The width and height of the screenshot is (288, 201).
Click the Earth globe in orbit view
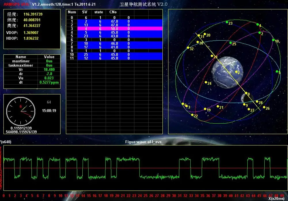(x=228, y=72)
